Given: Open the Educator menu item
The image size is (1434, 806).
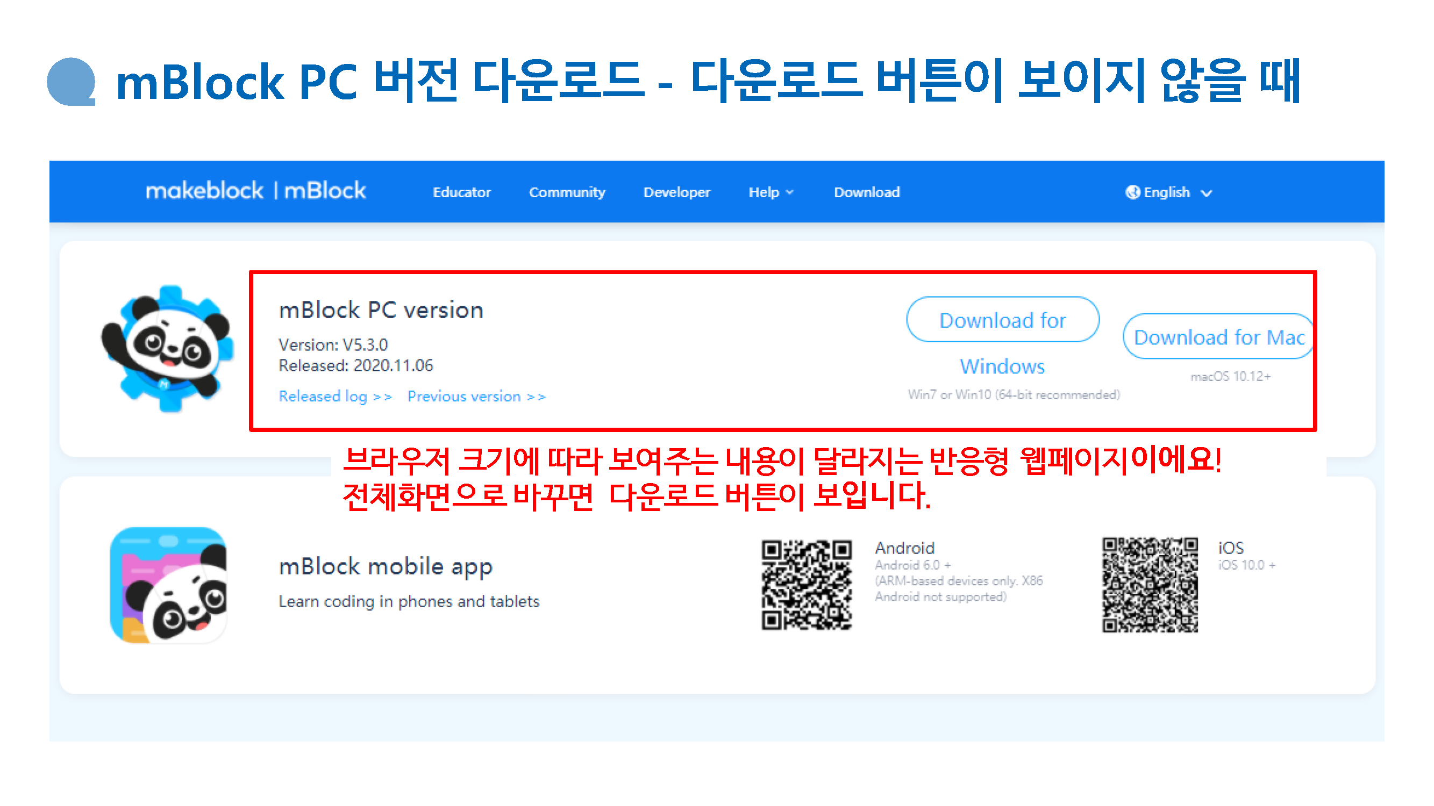Looking at the screenshot, I should (461, 192).
